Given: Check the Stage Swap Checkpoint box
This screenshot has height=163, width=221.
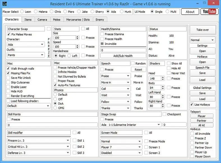Looking at the screenshot, I should pyautogui.click(x=164, y=114).
